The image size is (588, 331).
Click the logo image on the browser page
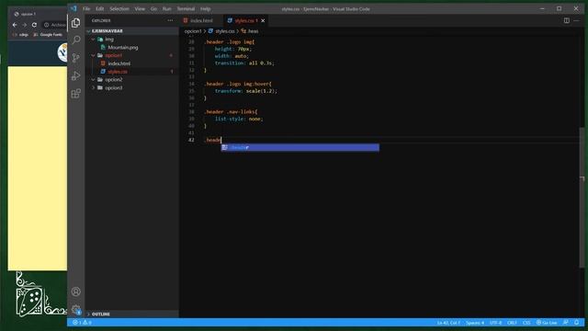click(x=62, y=52)
